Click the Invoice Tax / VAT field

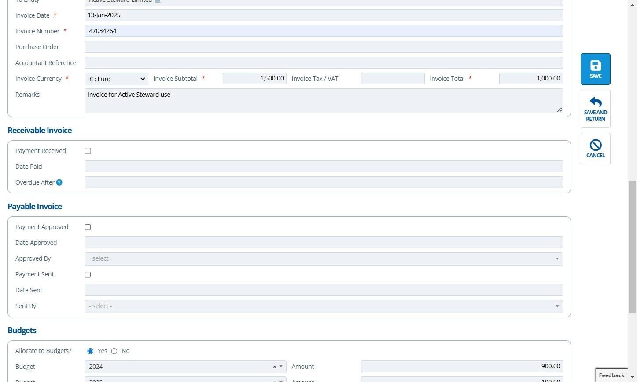393,79
